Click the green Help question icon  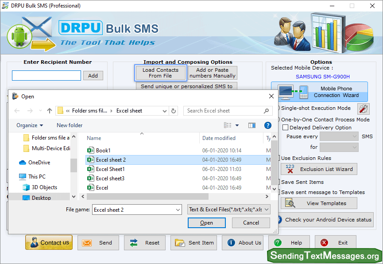pyautogui.click(x=278, y=242)
